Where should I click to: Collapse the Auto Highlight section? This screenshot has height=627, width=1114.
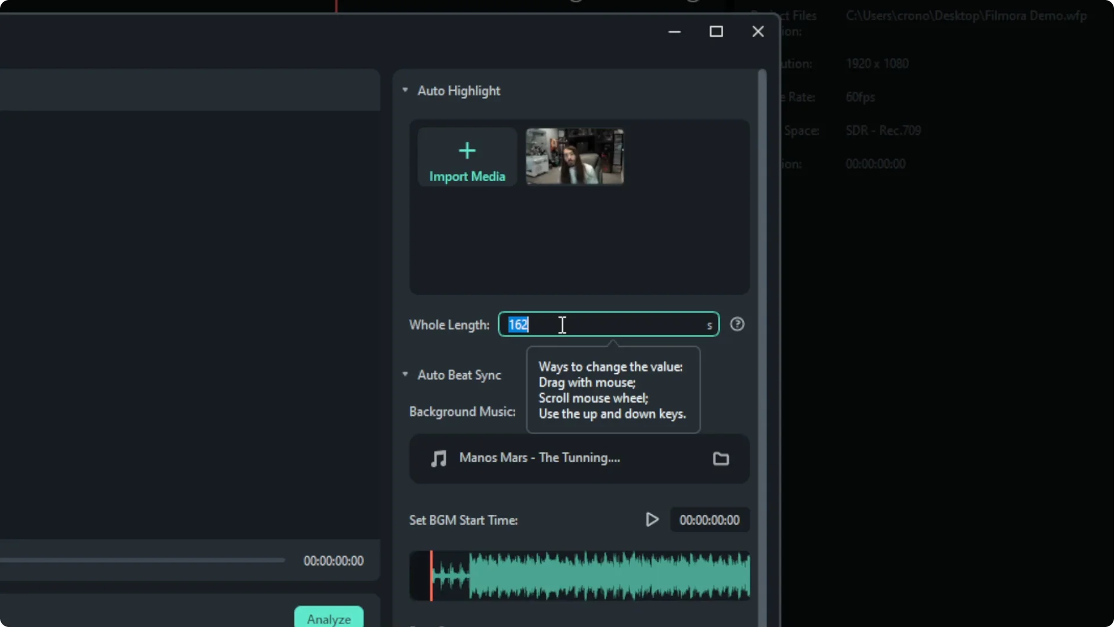[x=405, y=90]
